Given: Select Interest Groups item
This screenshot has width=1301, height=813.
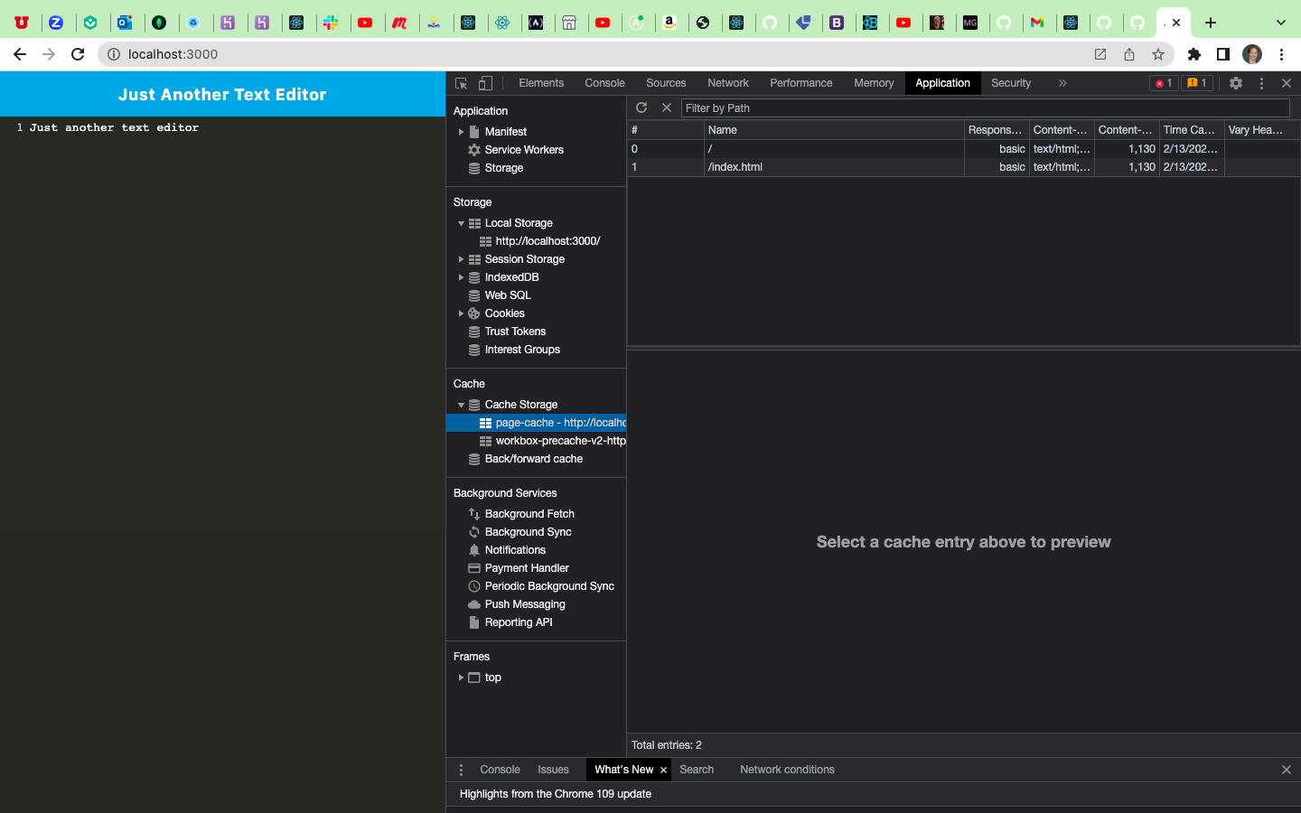Looking at the screenshot, I should (522, 350).
